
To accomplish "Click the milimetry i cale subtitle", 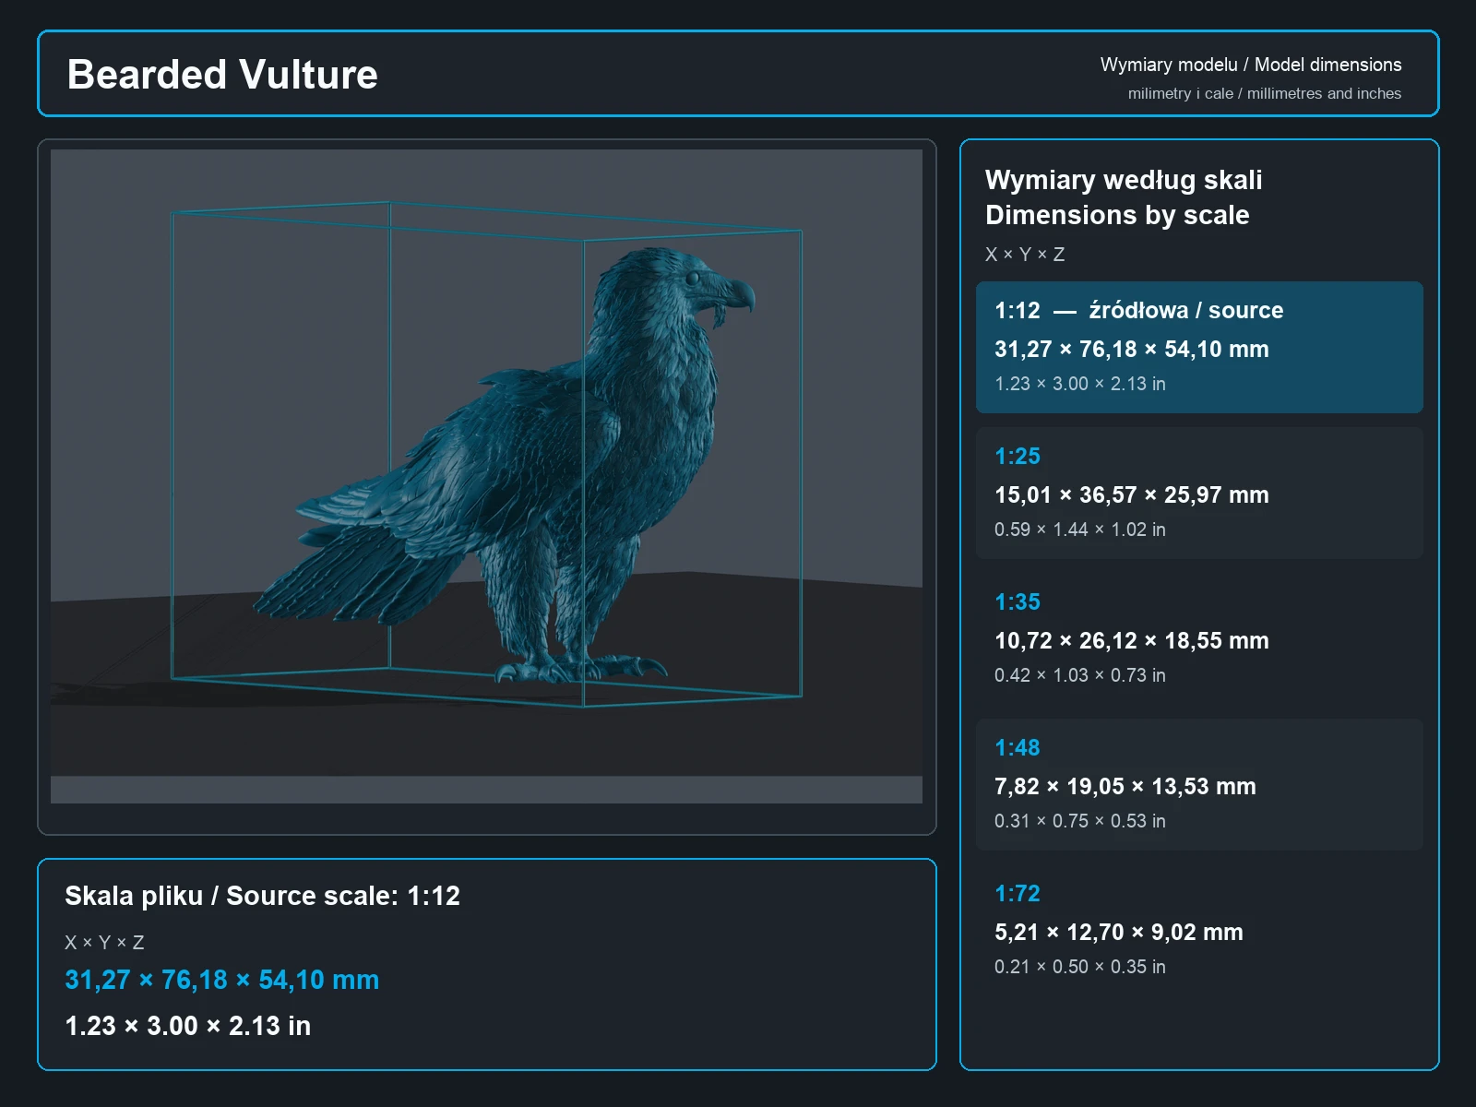I will click(x=1265, y=93).
